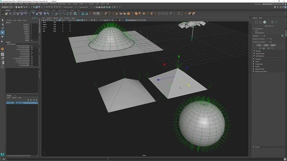287x161 pixels.
Task: Click the Autodesk Maya logo icon
Action: (2, 155)
